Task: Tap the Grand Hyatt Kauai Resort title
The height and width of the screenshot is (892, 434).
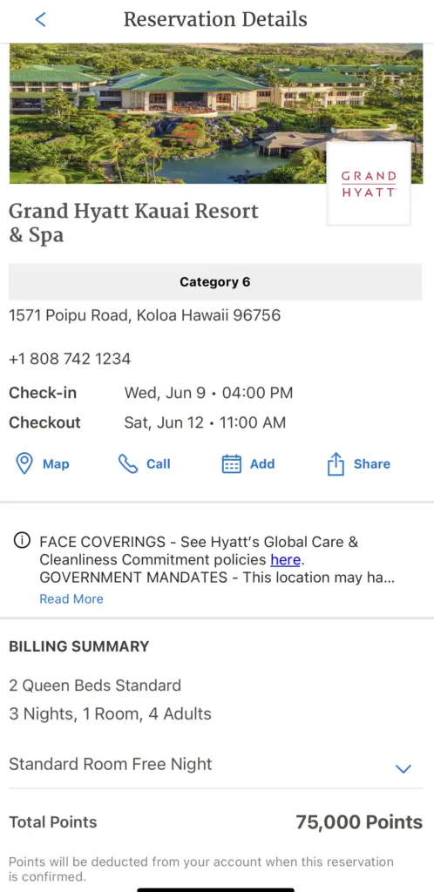Action: coord(133,222)
